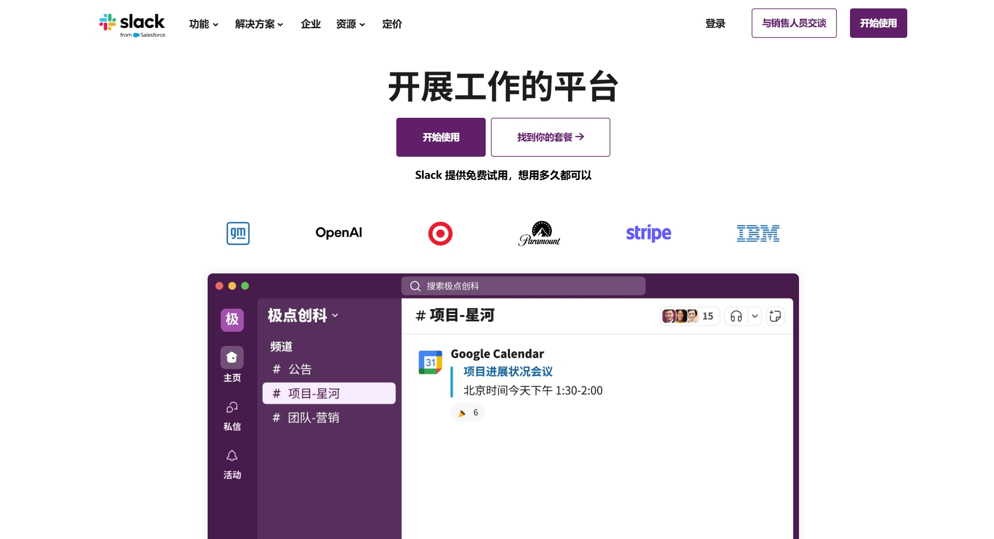994x539 pixels.
Task: Select the # 项目-星河 channel in sidebar
Action: (x=329, y=393)
